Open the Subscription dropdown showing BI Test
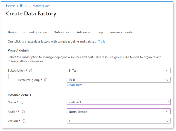The height and width of the screenshot is (131, 176). pos(119,70)
